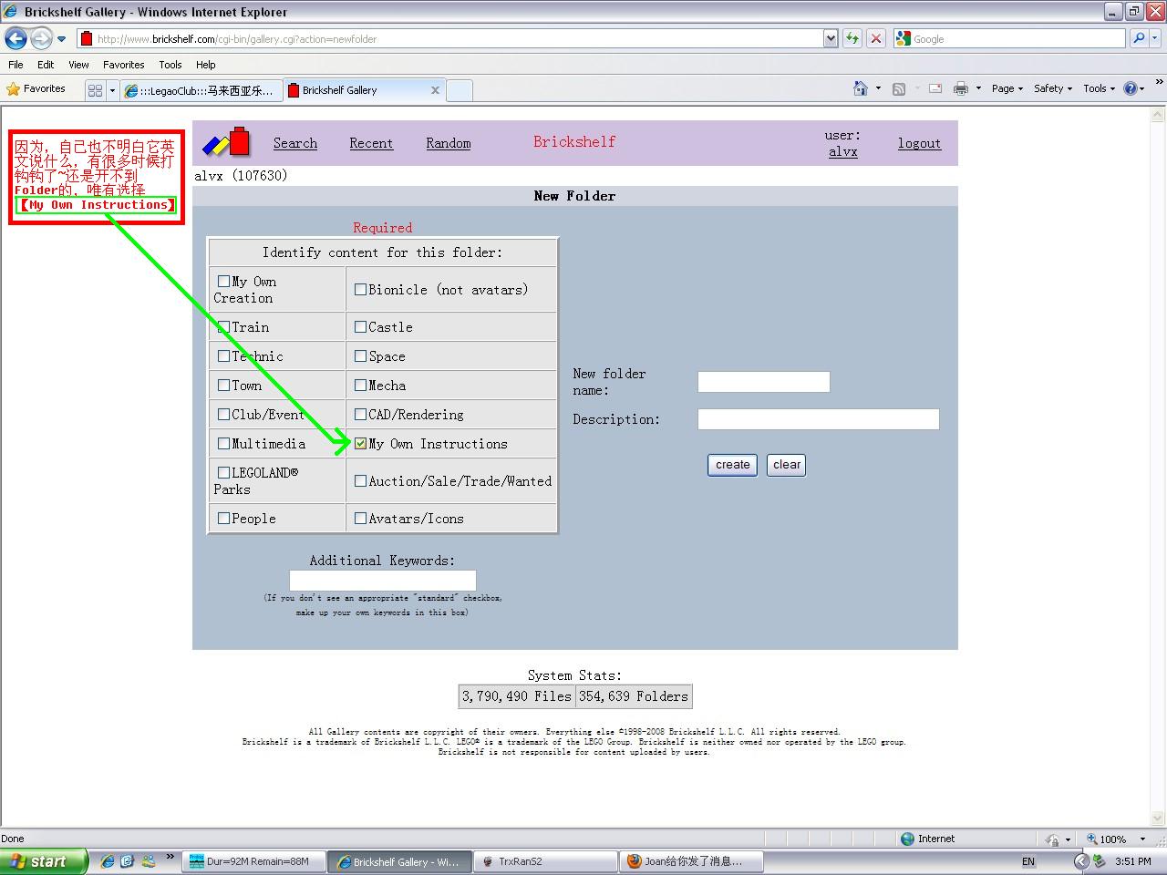
Task: Enable the Town checkbox
Action: click(223, 386)
